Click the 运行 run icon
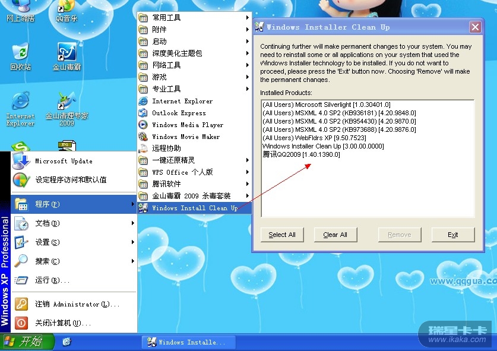This screenshot has height=351, width=497. pyautogui.click(x=21, y=280)
